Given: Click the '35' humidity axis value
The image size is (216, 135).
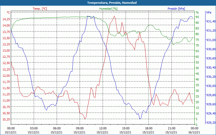Looking at the screenshot, I should [x=197, y=85].
